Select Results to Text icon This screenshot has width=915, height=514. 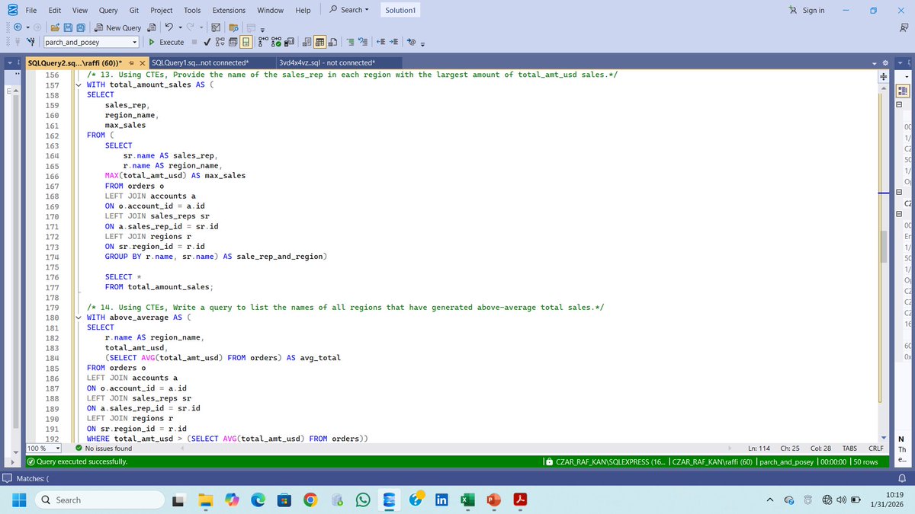[307, 42]
